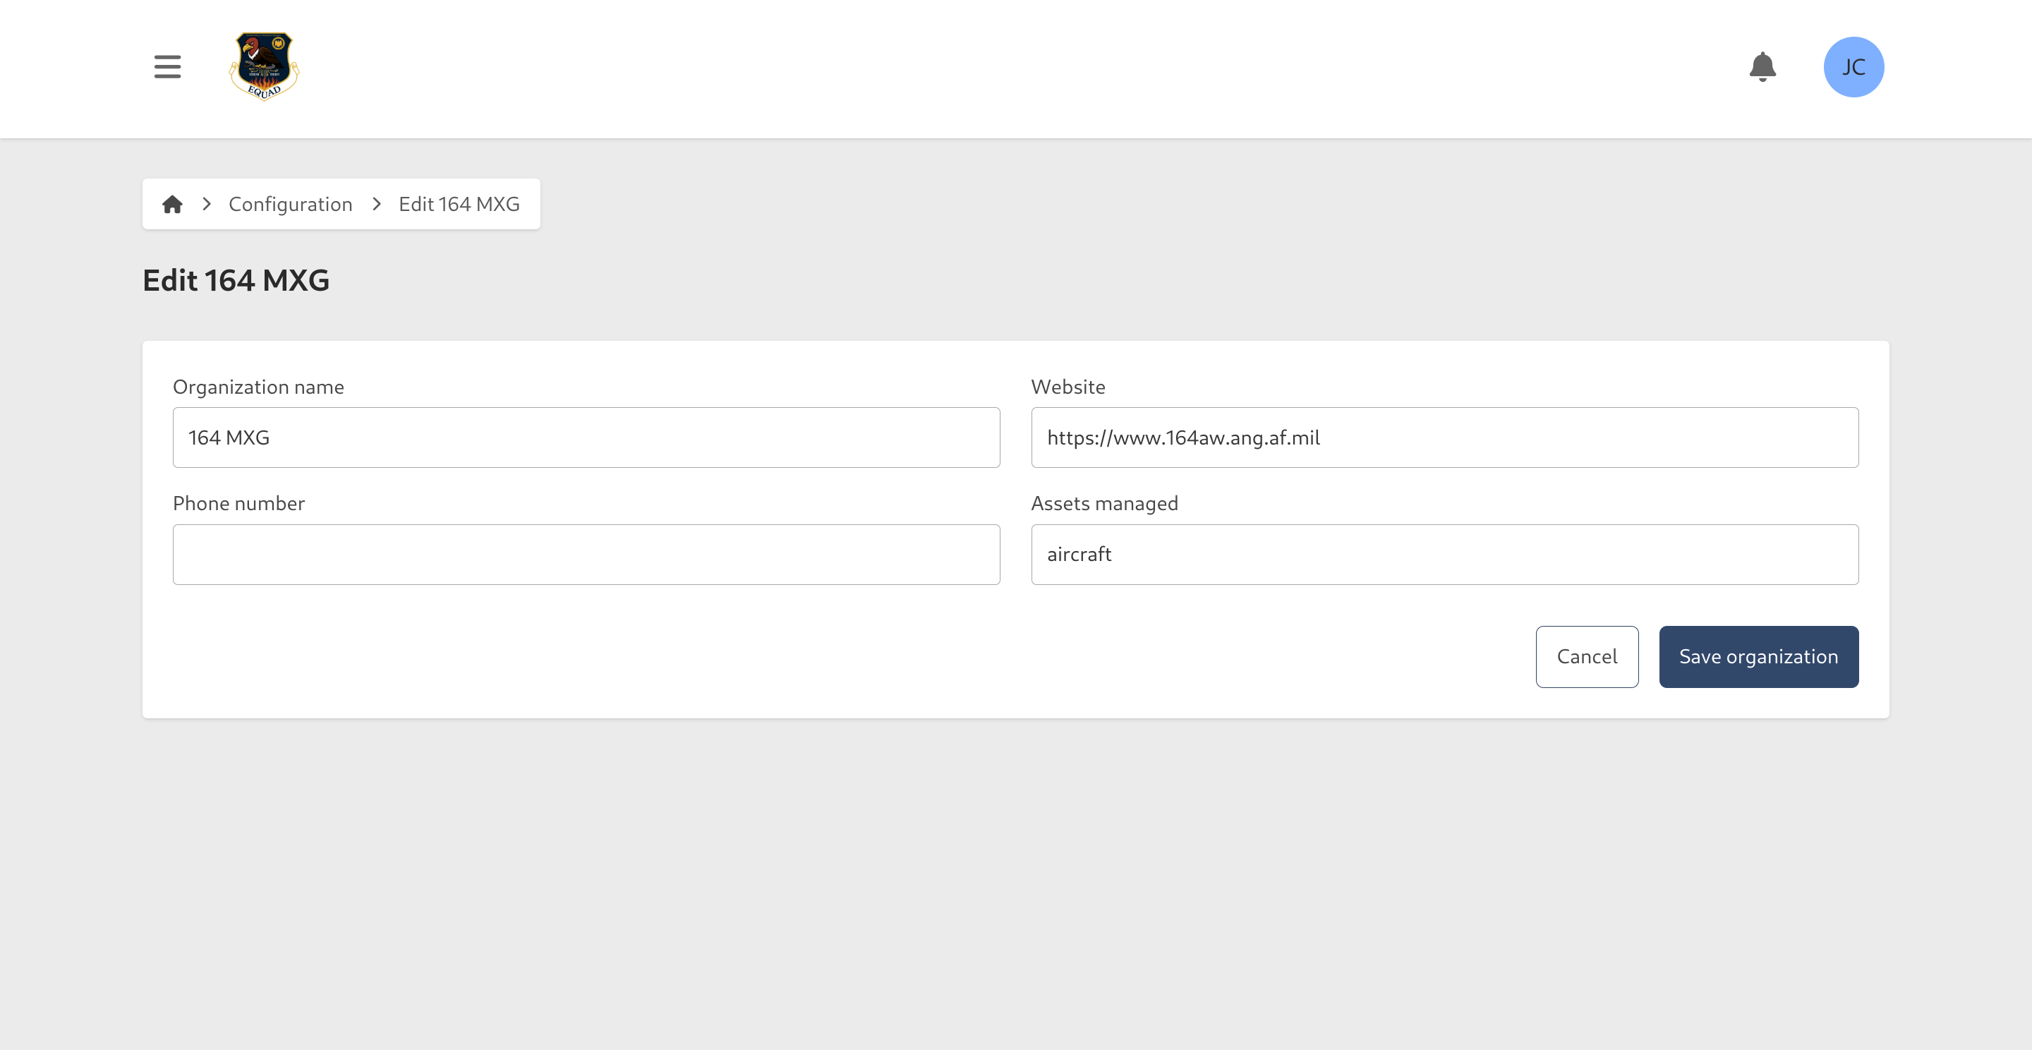The image size is (2032, 1050).
Task: Click the Assets managed field containing aircraft
Action: pyautogui.click(x=1444, y=554)
